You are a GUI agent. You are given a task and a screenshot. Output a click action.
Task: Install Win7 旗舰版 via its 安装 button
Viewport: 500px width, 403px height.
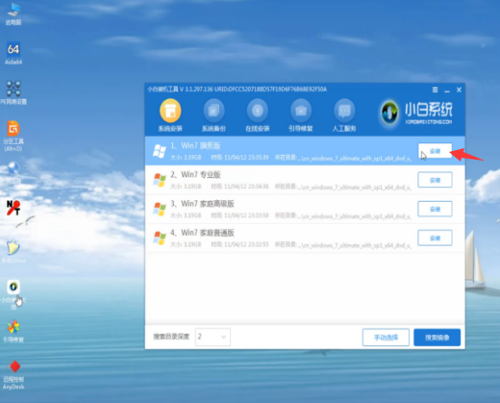pyautogui.click(x=435, y=151)
